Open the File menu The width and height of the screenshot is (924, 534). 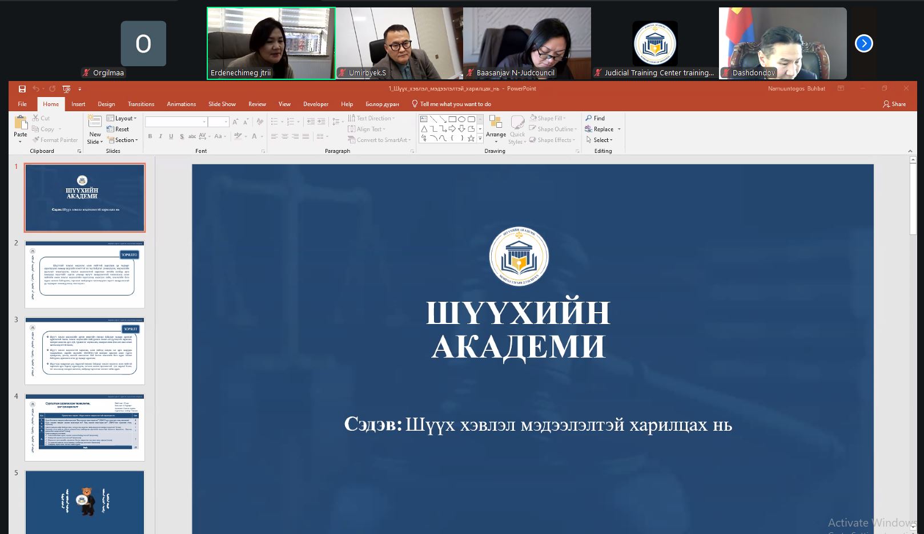coord(22,104)
